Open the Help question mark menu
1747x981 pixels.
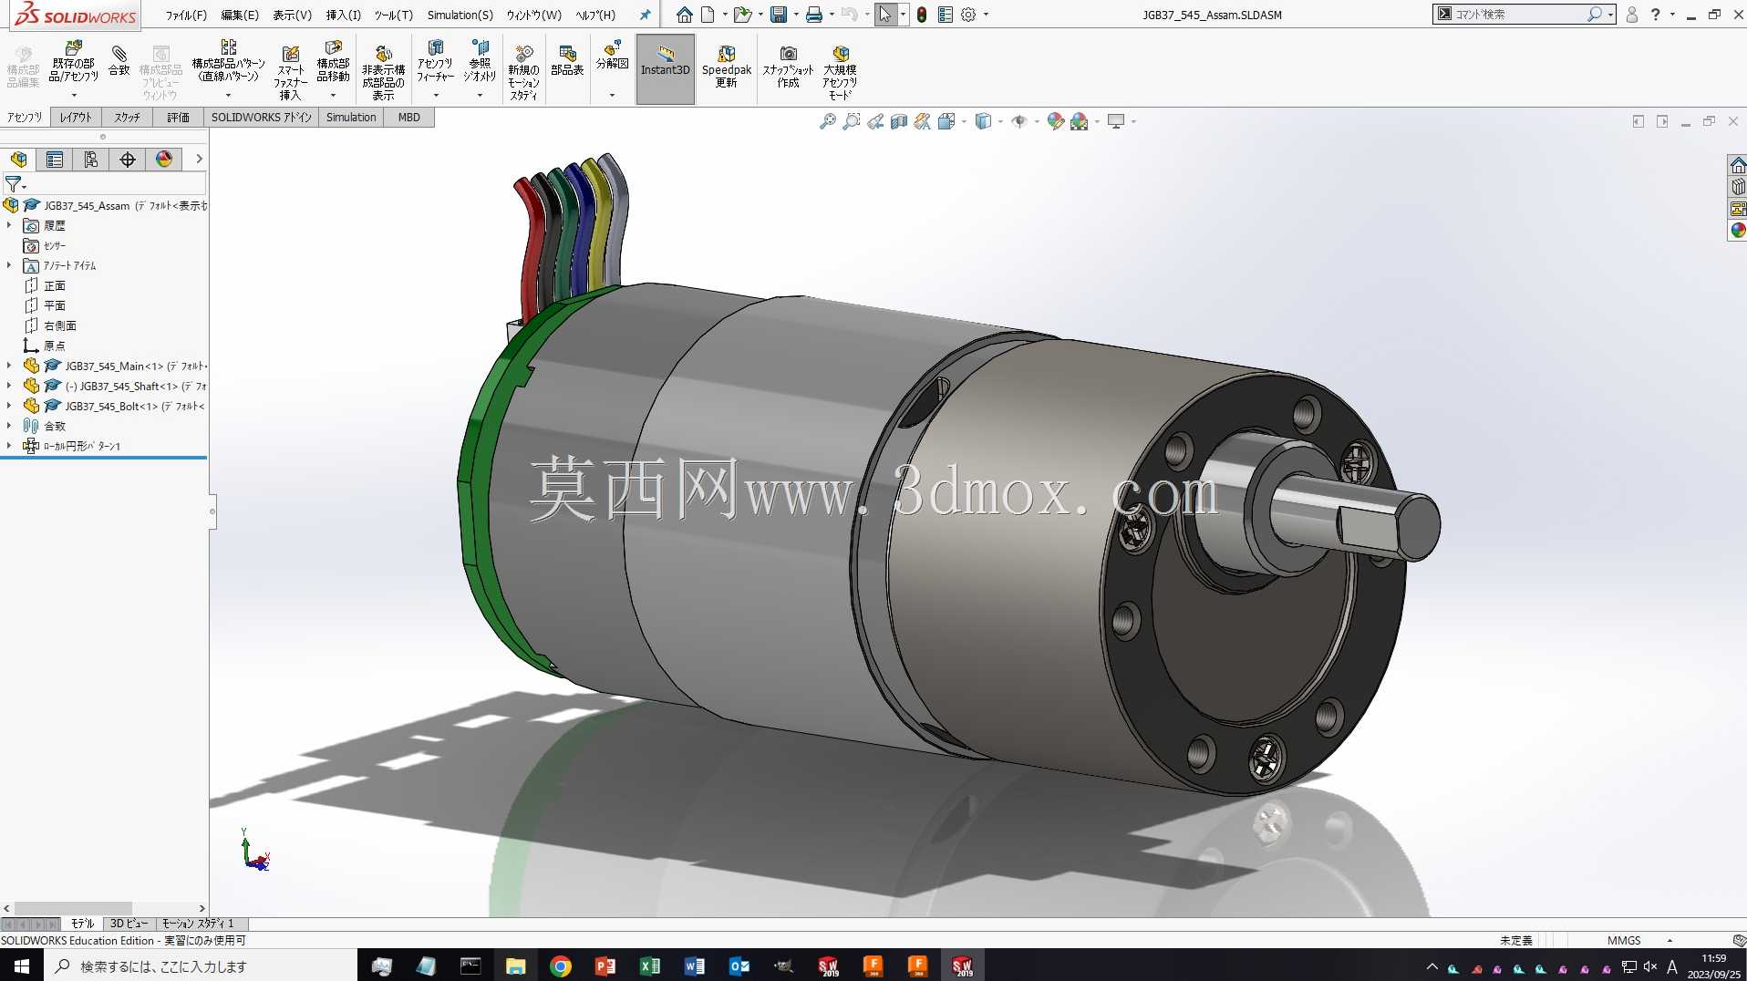coord(1655,15)
